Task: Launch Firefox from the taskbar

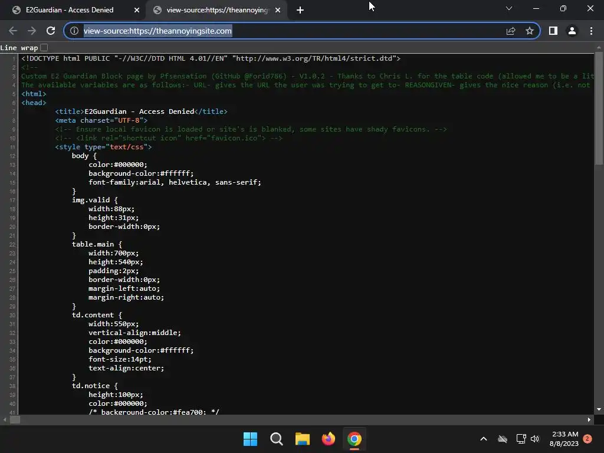Action: [328, 439]
